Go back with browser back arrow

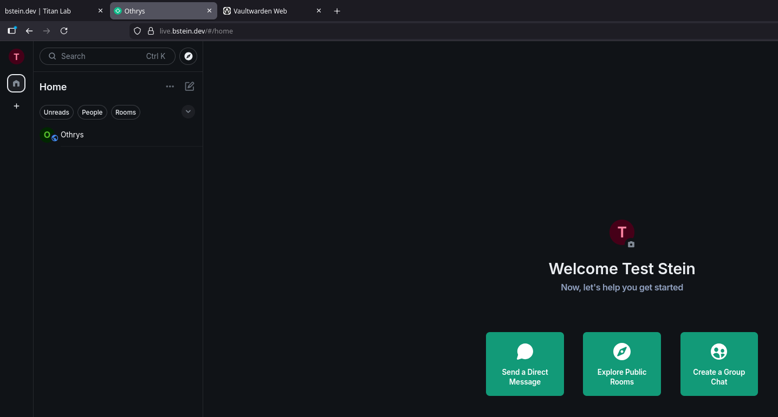(x=29, y=31)
